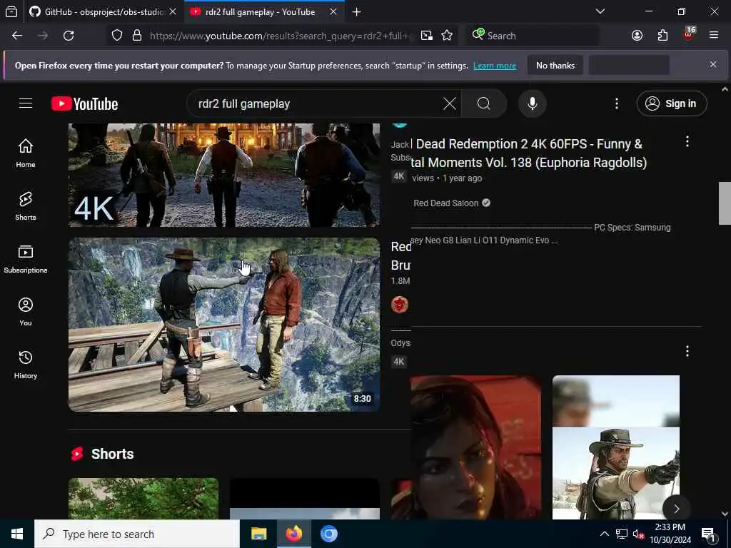
Task: Open uBlock extension icon showing 16
Action: [x=689, y=34]
